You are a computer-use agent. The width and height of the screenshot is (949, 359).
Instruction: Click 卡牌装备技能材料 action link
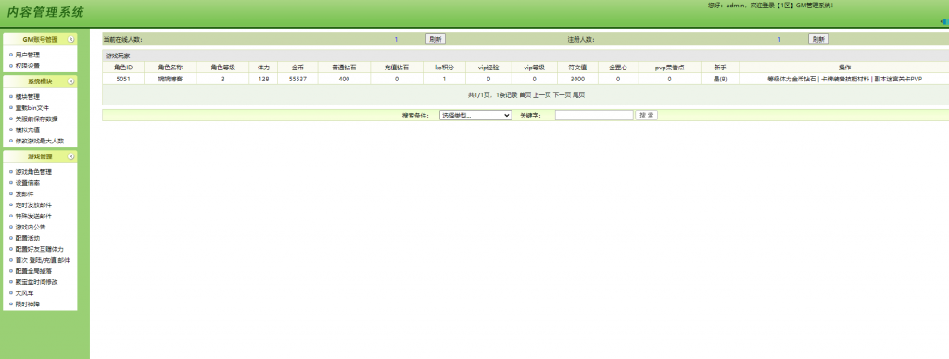845,80
